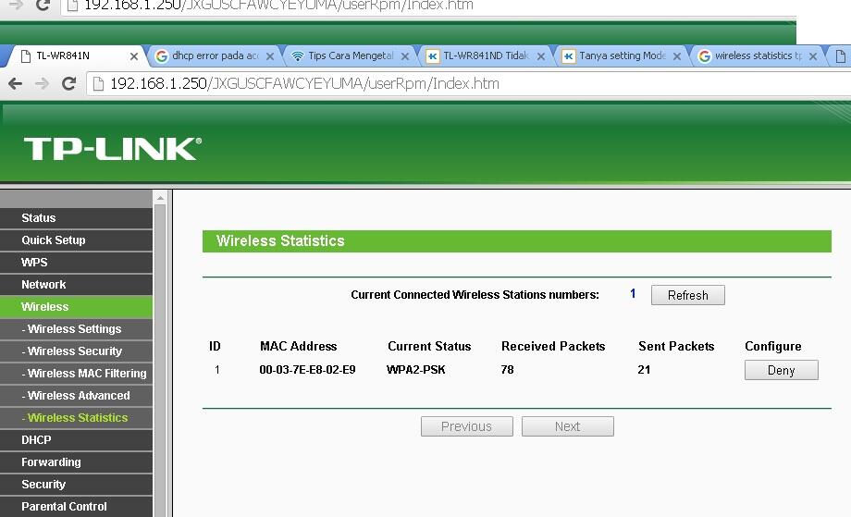This screenshot has height=517, width=851.
Task: Select the Wireless menu
Action: 76,307
